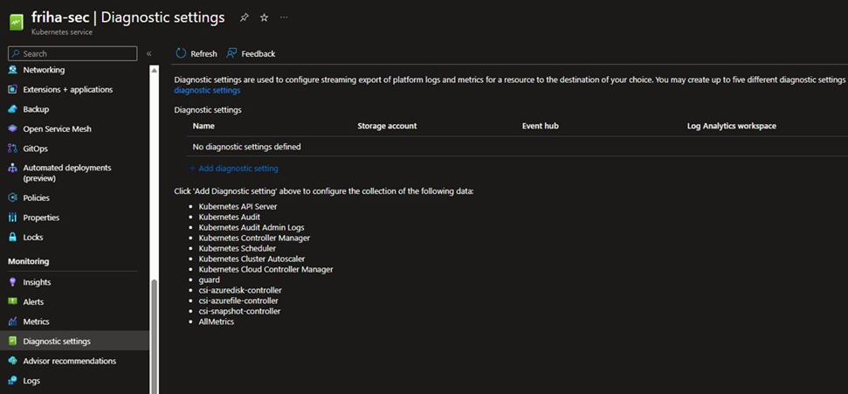Pin the friha-sec blade with pushpin icon
848x394 pixels.
(x=244, y=17)
